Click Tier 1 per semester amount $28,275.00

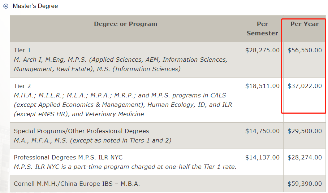[x=262, y=50]
